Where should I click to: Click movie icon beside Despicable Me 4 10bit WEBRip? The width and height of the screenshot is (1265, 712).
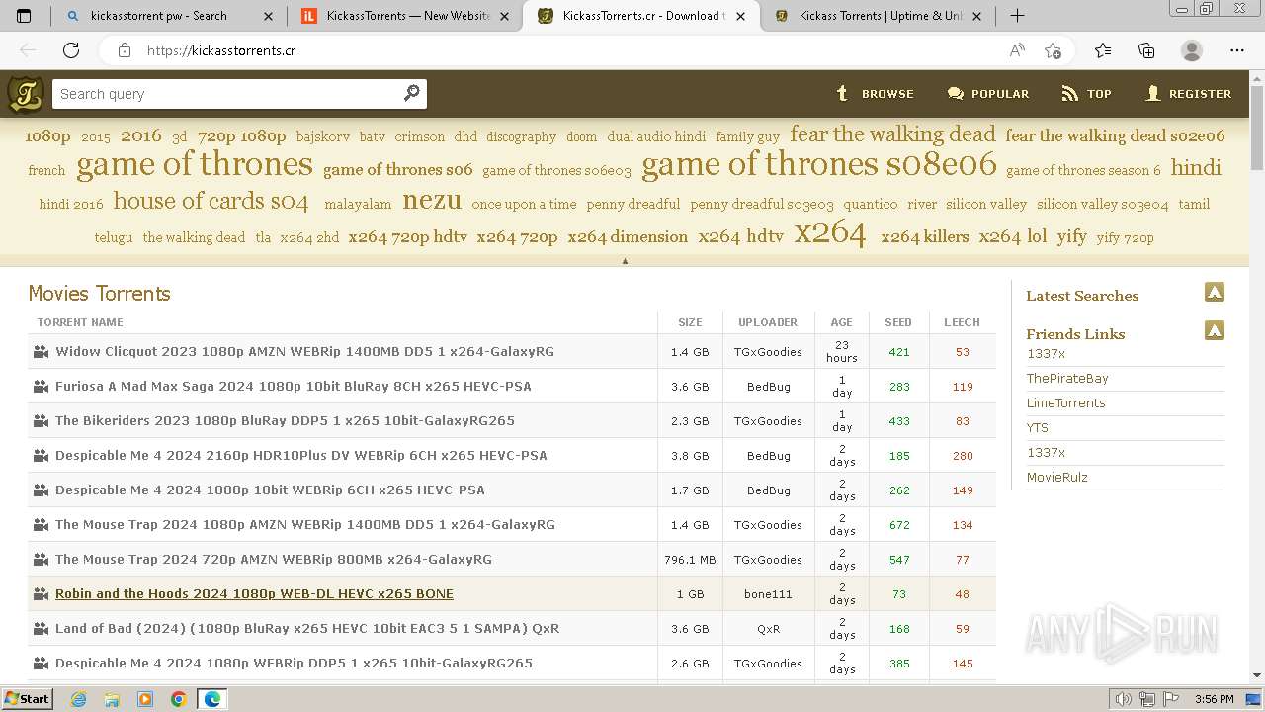[41, 489]
